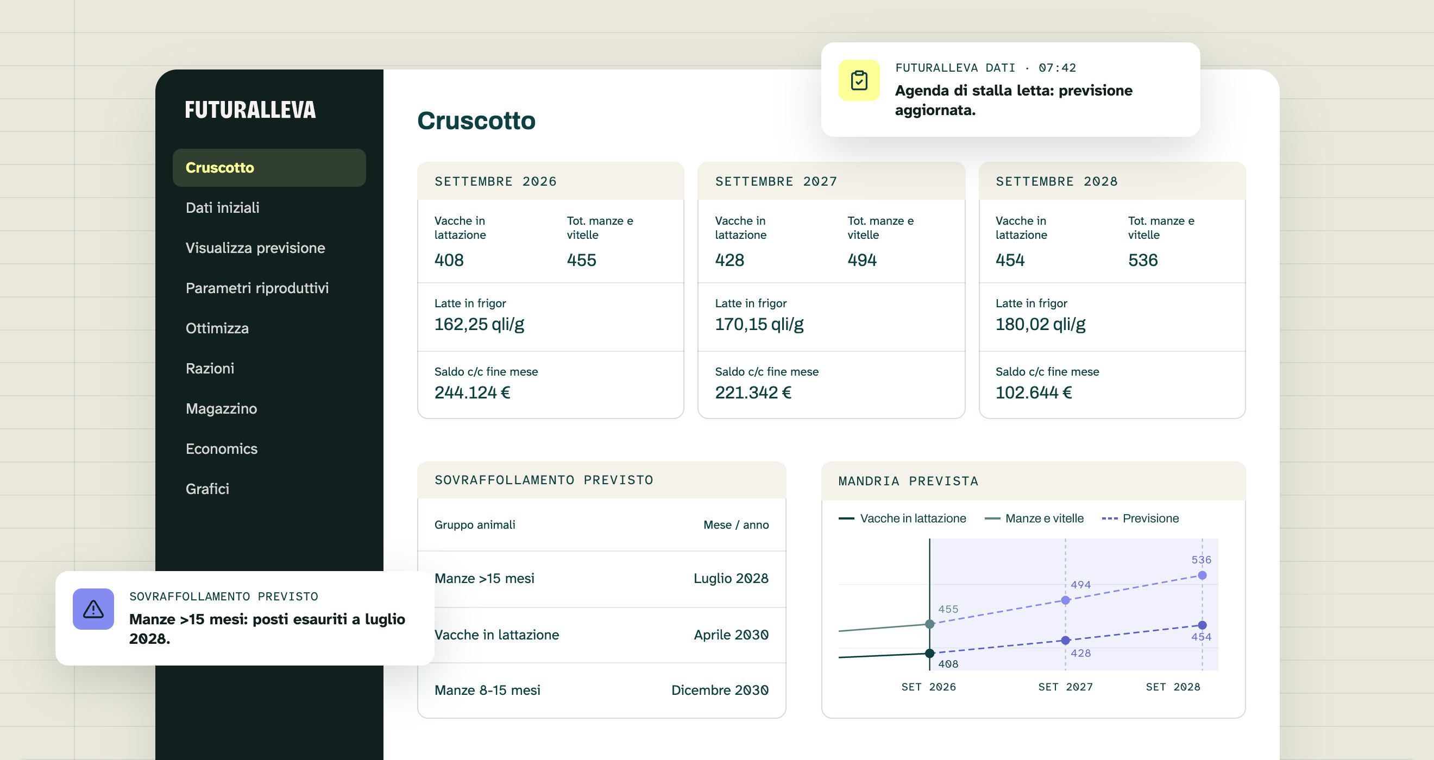Screen dimensions: 1434x760
Task: Click the 454 data point on chart
Action: coord(1203,625)
